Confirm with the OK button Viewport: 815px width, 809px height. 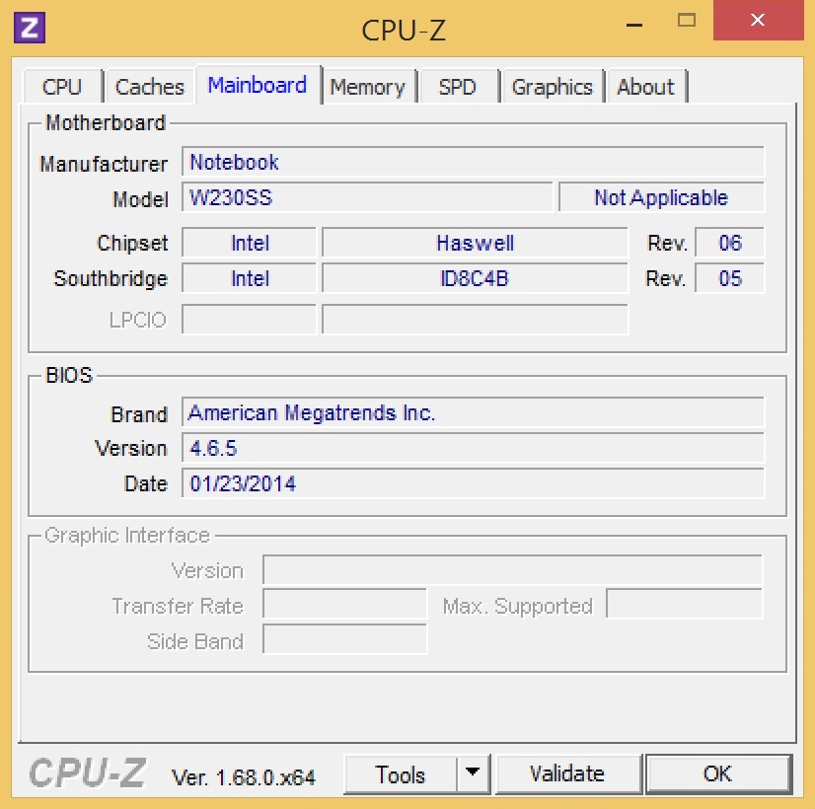[x=717, y=774]
